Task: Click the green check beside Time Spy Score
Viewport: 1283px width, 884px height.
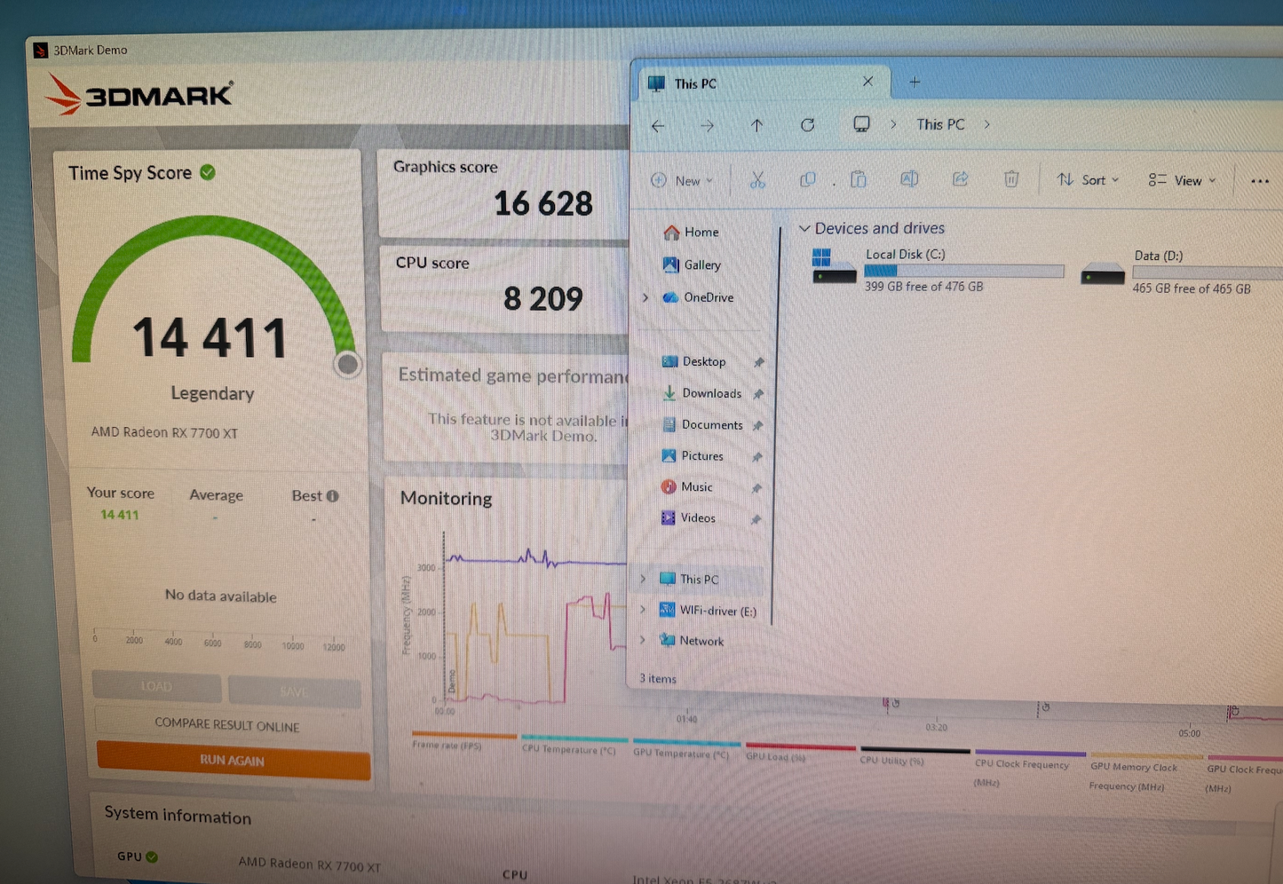Action: tap(208, 172)
